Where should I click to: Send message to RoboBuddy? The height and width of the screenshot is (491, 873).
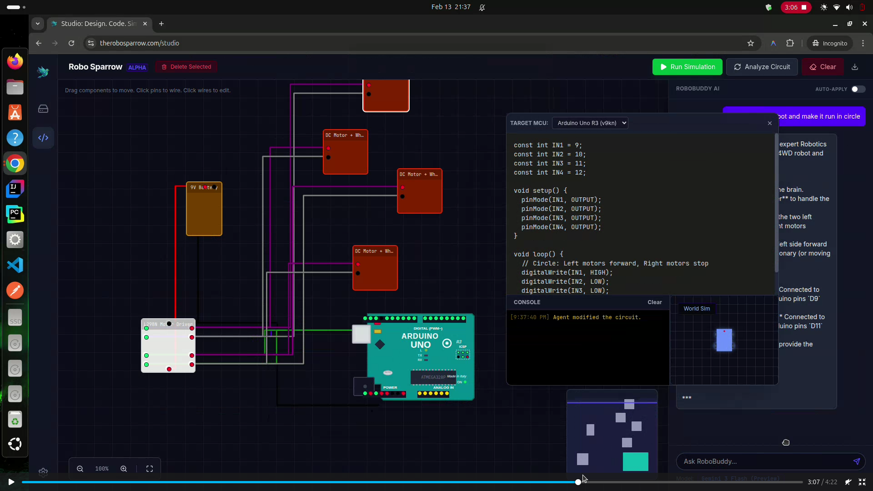[x=856, y=461]
